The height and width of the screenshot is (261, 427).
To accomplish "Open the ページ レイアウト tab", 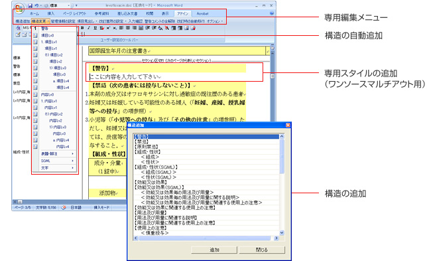I will pyautogui.click(x=74, y=13).
